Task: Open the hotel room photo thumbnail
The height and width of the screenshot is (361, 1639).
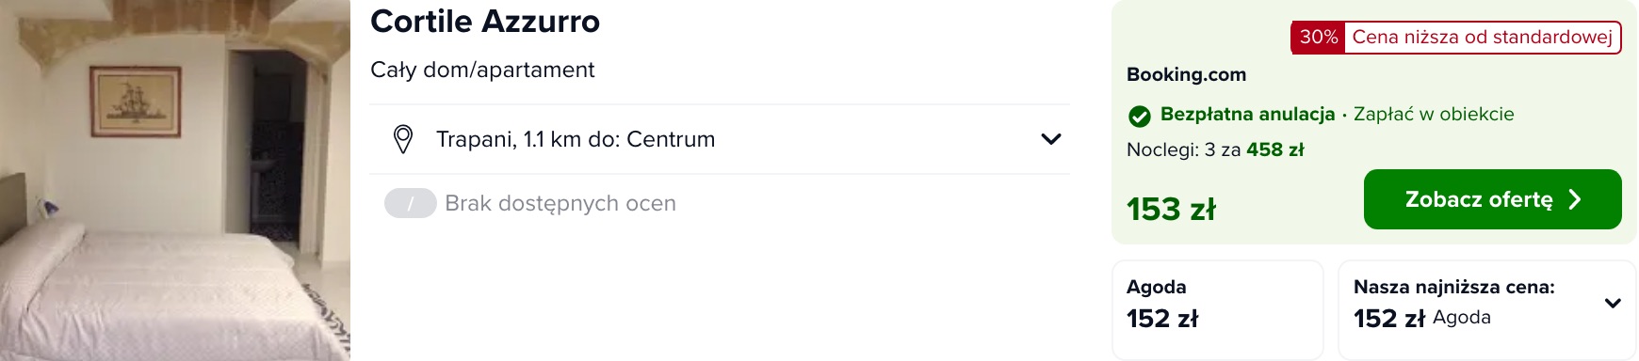Action: (x=175, y=180)
